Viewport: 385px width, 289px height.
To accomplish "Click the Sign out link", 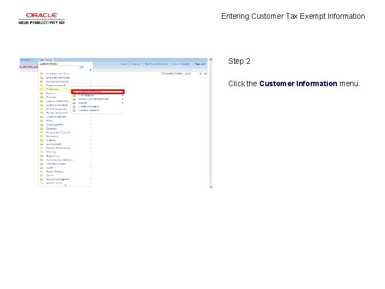I will [199, 64].
